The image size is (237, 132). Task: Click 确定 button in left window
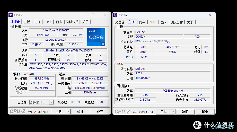(x=100, y=111)
